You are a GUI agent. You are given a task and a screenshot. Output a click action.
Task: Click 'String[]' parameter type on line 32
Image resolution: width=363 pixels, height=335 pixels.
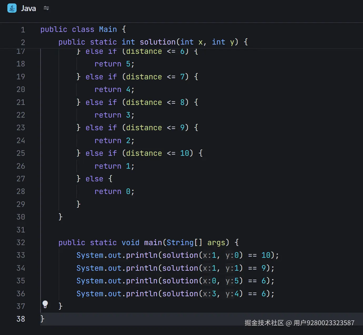coord(185,242)
